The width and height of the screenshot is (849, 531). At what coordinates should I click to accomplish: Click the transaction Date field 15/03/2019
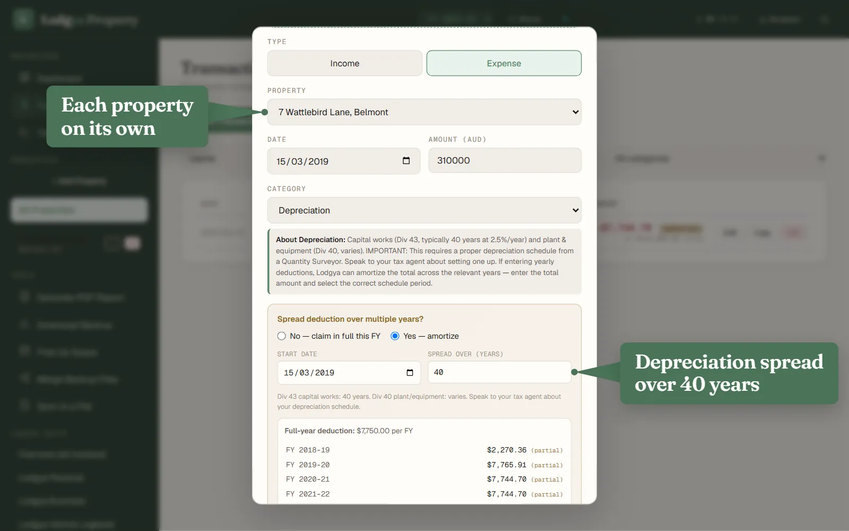(x=302, y=161)
